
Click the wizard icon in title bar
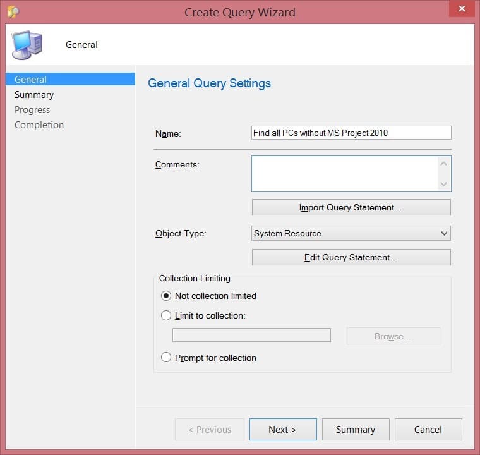click(13, 12)
